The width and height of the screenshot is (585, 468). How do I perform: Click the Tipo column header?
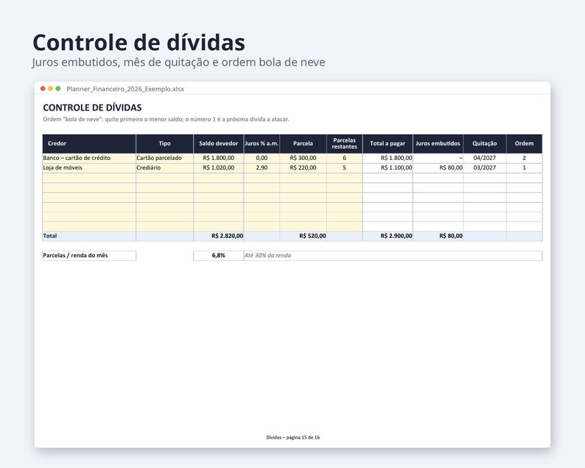pos(164,144)
